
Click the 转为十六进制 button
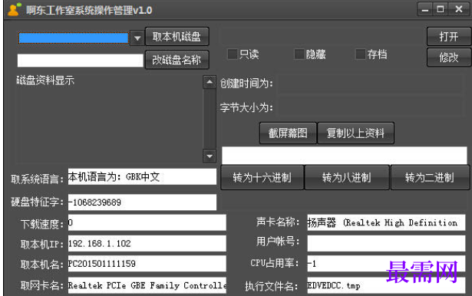click(262, 177)
